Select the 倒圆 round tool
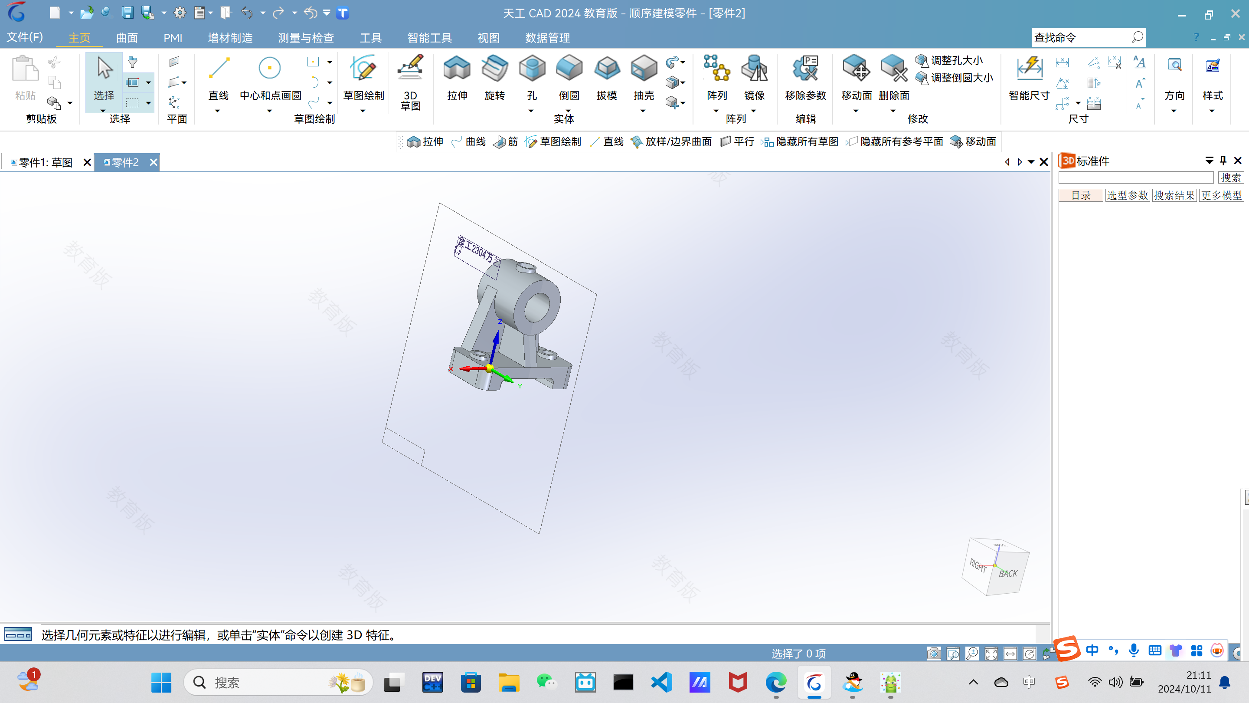 pyautogui.click(x=569, y=78)
